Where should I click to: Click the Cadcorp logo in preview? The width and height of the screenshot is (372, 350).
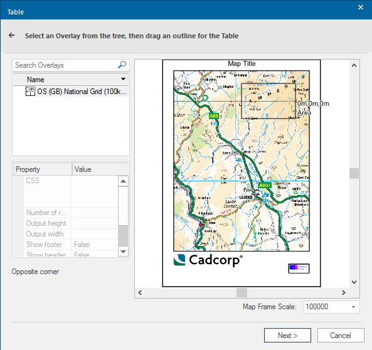(208, 260)
